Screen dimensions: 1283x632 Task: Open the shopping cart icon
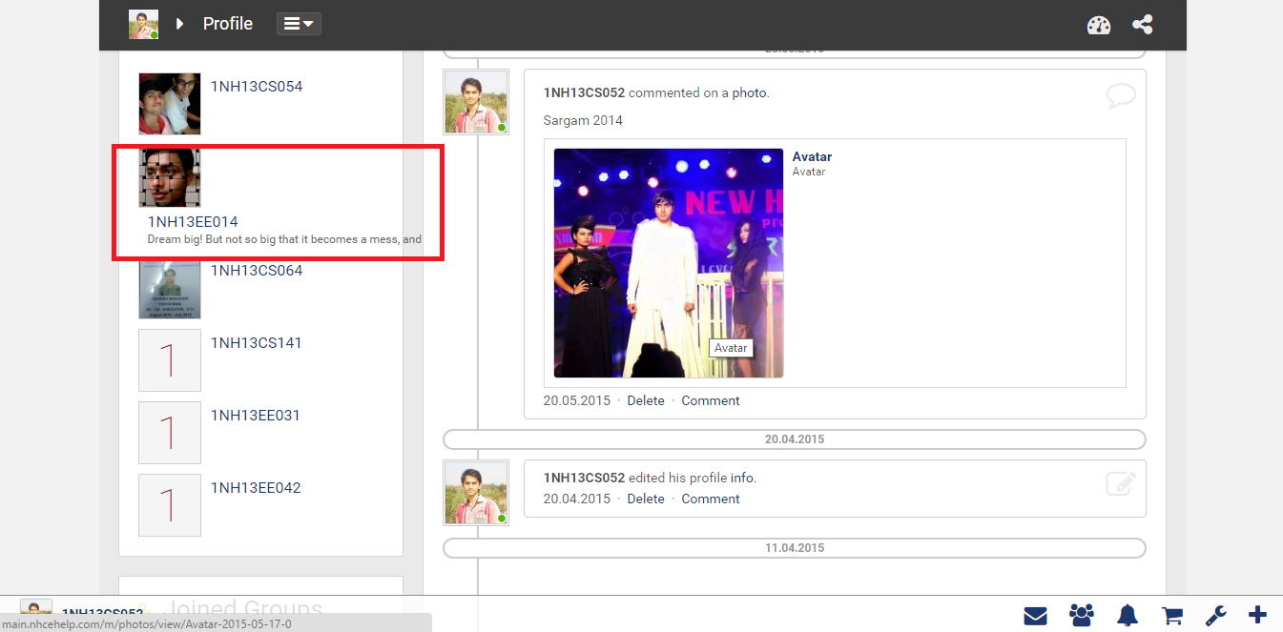click(x=1170, y=616)
